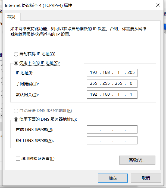Select automatic IP address radio button

(16, 54)
